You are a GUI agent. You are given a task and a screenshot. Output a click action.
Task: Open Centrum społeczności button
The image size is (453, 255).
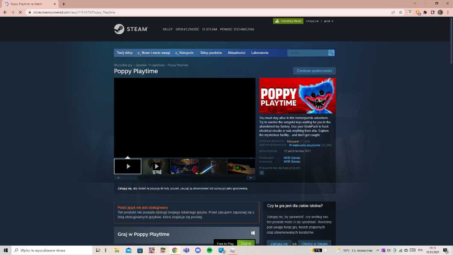pos(314,71)
